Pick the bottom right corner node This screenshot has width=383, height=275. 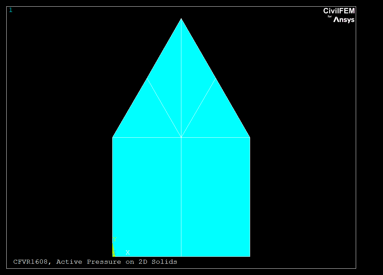(250, 256)
